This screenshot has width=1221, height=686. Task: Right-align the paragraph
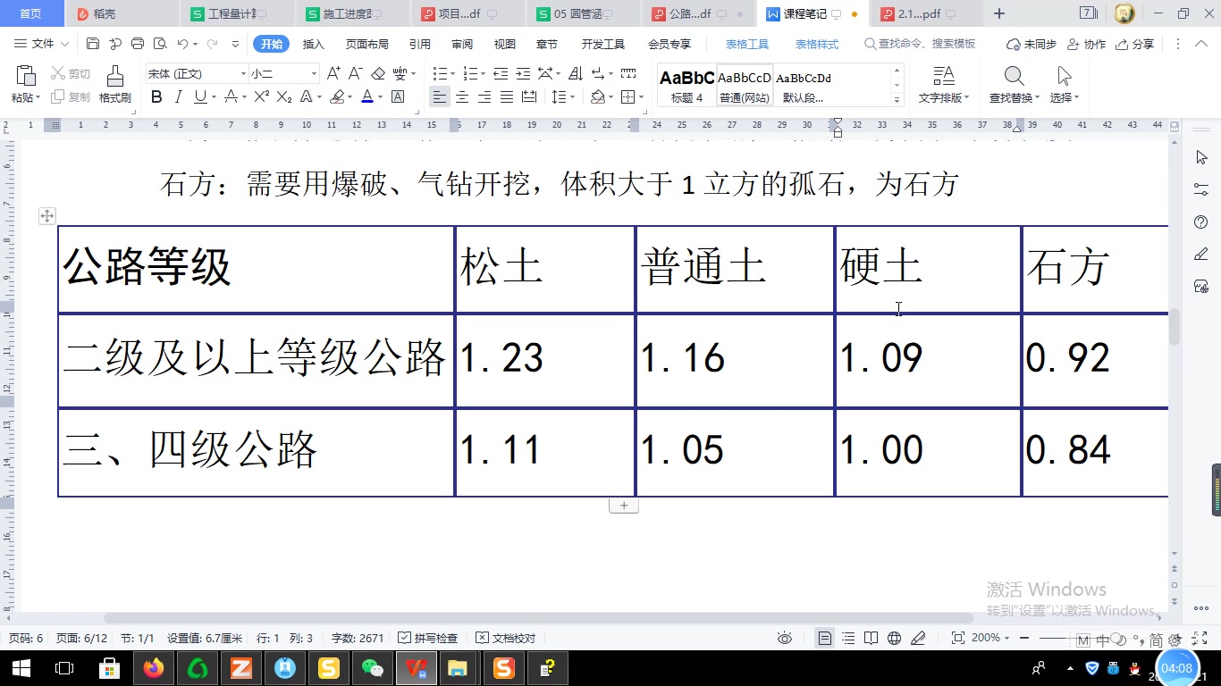(484, 97)
